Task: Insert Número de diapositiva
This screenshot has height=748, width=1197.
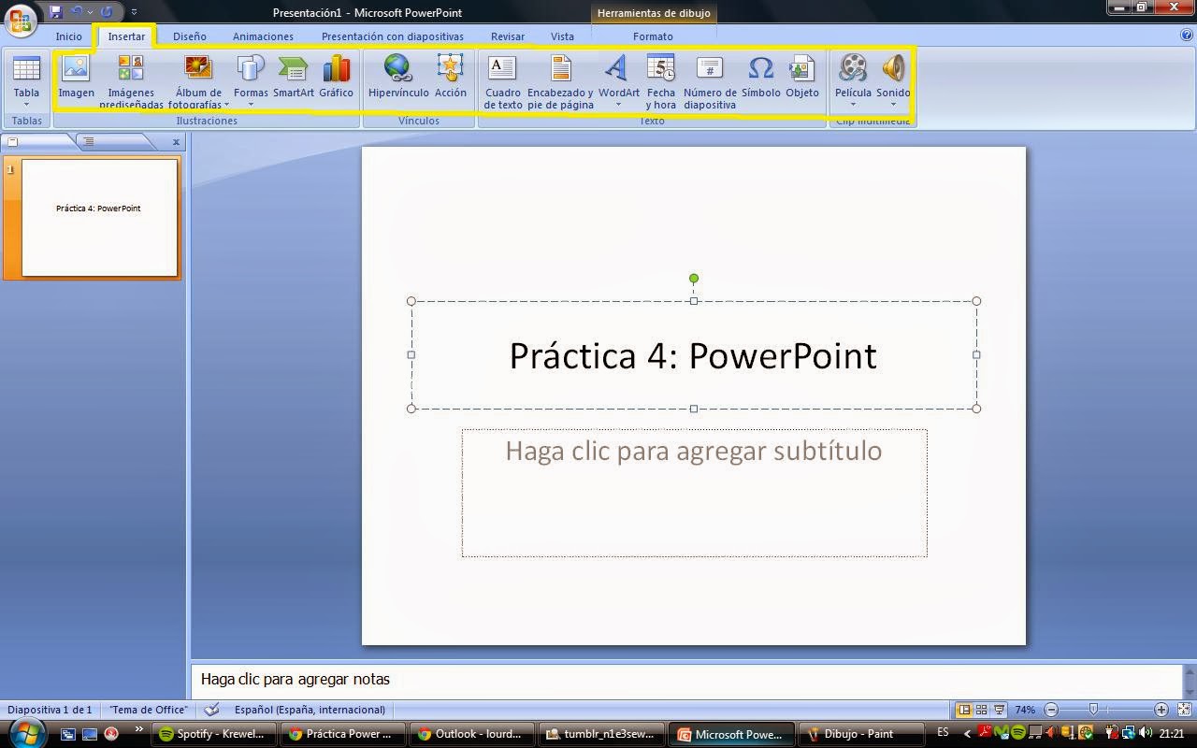Action: point(710,81)
